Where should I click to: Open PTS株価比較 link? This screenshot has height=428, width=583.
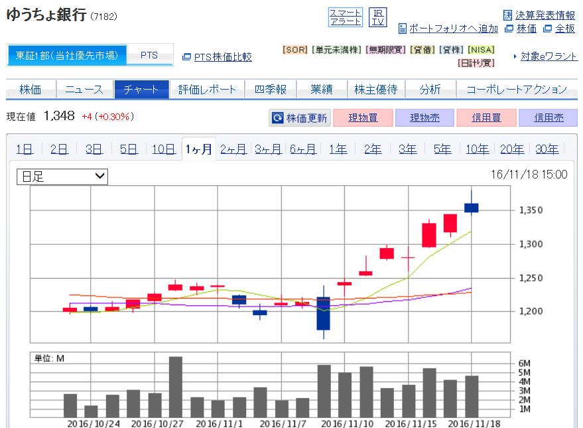pos(223,57)
